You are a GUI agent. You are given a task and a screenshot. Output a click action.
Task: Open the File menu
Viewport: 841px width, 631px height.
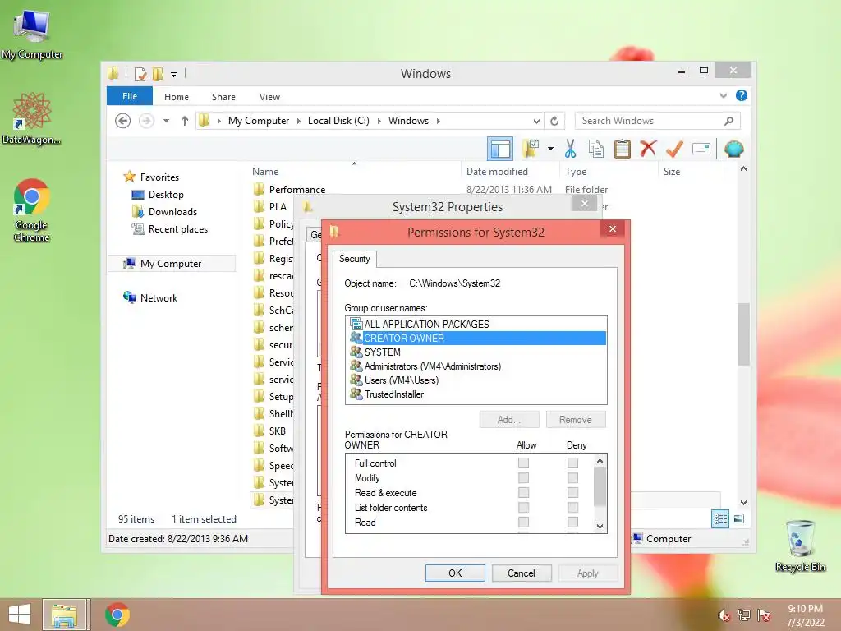tap(130, 97)
